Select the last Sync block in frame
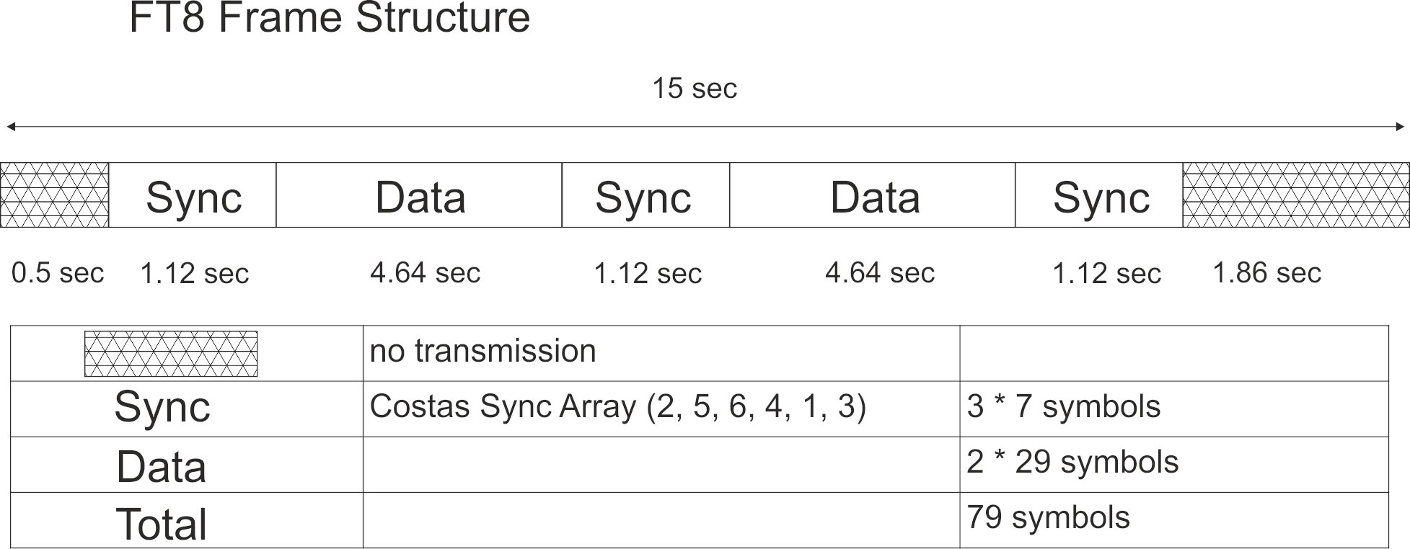The image size is (1410, 549). click(x=1101, y=196)
